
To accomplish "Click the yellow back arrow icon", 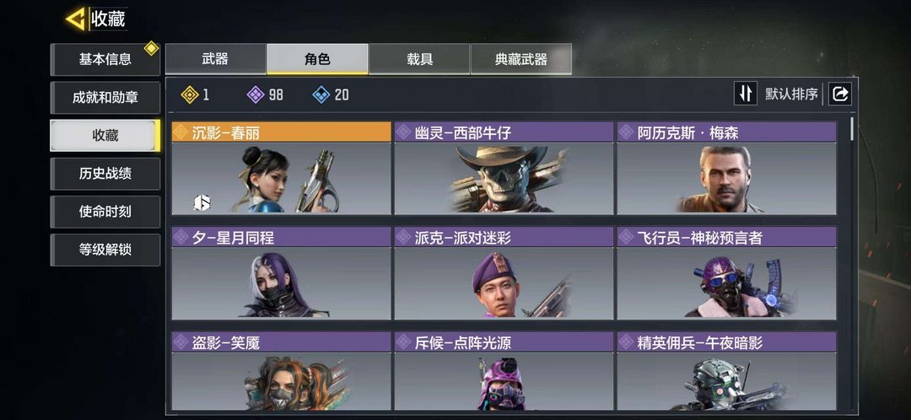I will [x=76, y=19].
